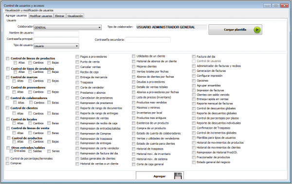292x184 pixels.
Task: Enable Plantillas para tipos de usuarios
Action: tap(194, 138)
